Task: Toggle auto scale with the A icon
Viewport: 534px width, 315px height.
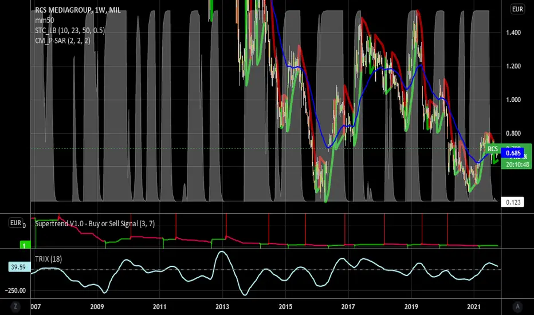Action: coord(517,306)
